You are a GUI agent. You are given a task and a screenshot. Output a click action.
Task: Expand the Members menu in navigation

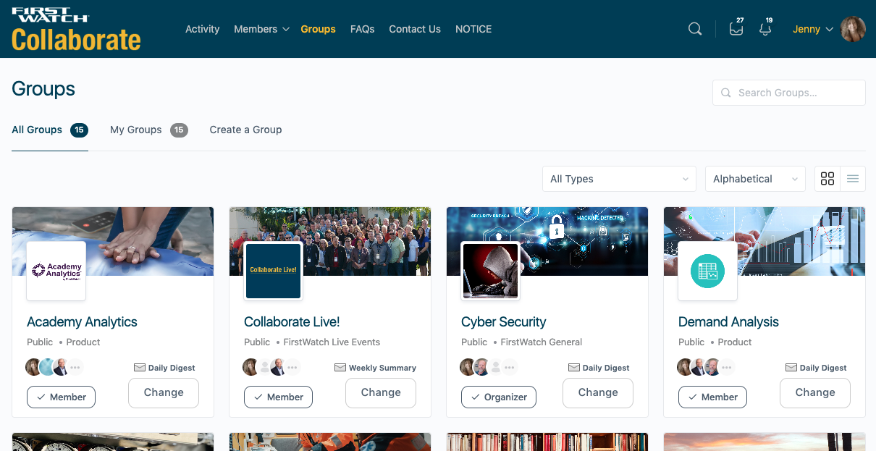[261, 29]
